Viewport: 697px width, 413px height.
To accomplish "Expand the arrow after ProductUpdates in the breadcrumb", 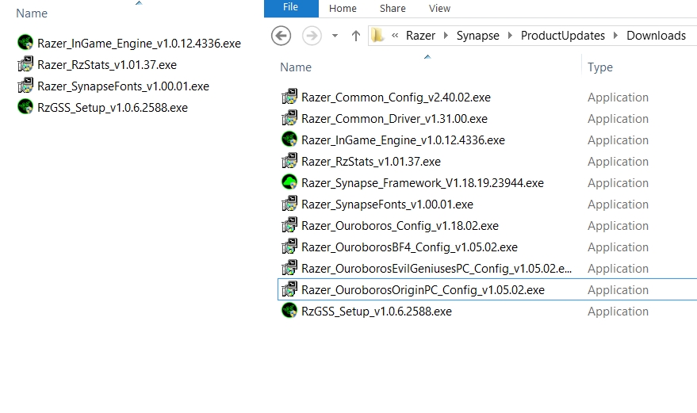I will (x=615, y=36).
